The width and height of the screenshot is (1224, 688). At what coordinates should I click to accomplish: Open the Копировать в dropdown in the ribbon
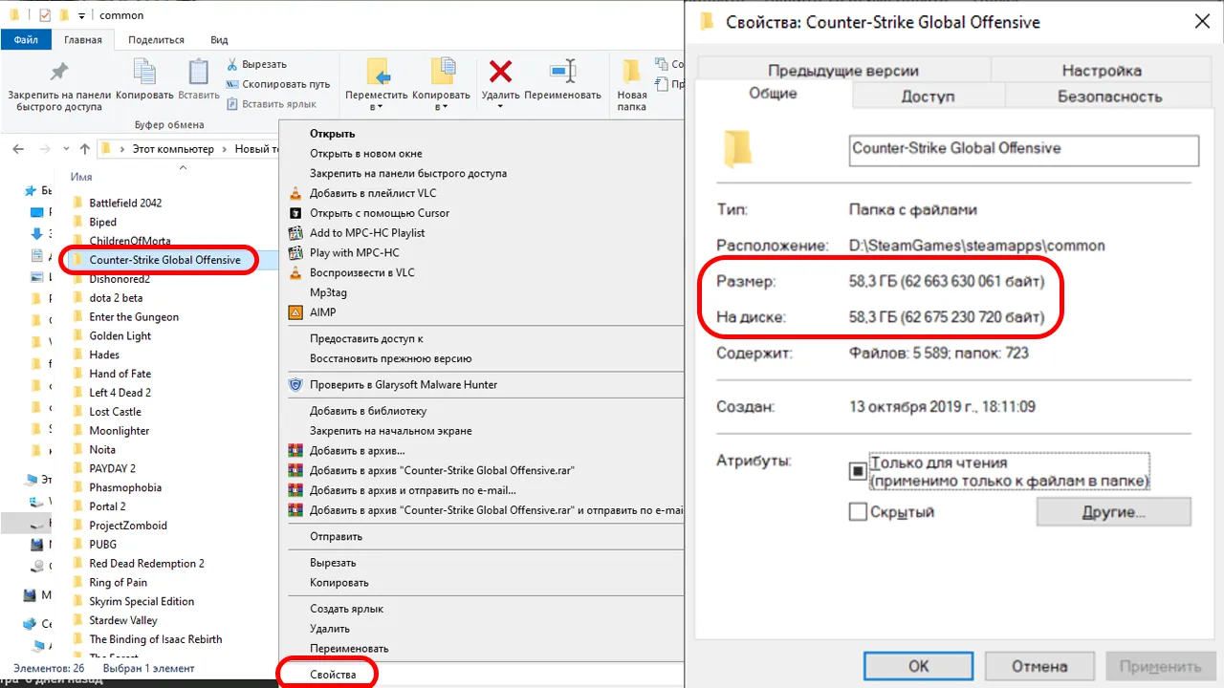(441, 107)
